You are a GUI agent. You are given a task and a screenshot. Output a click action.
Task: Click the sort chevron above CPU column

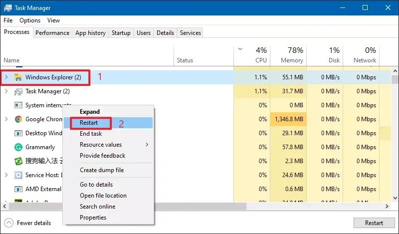[240, 49]
